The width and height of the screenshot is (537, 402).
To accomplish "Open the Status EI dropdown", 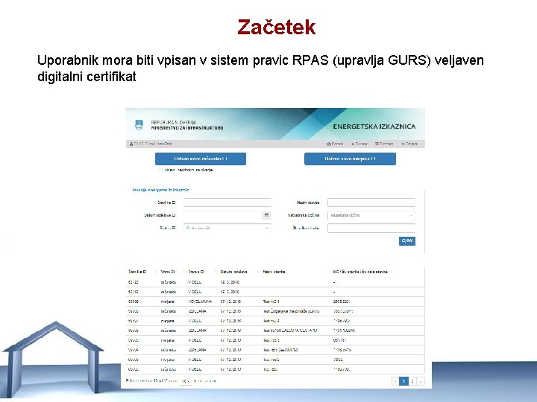I will (227, 228).
